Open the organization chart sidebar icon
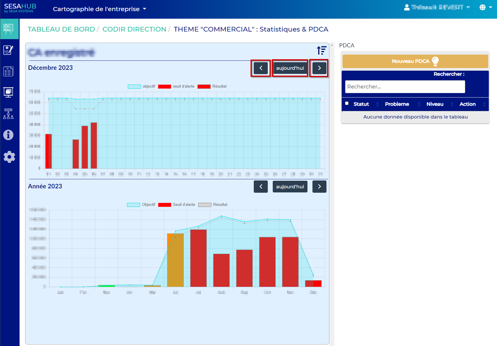 point(8,114)
